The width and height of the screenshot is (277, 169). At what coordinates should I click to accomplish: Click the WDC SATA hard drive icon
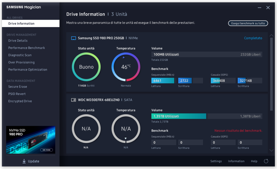click(x=74, y=100)
